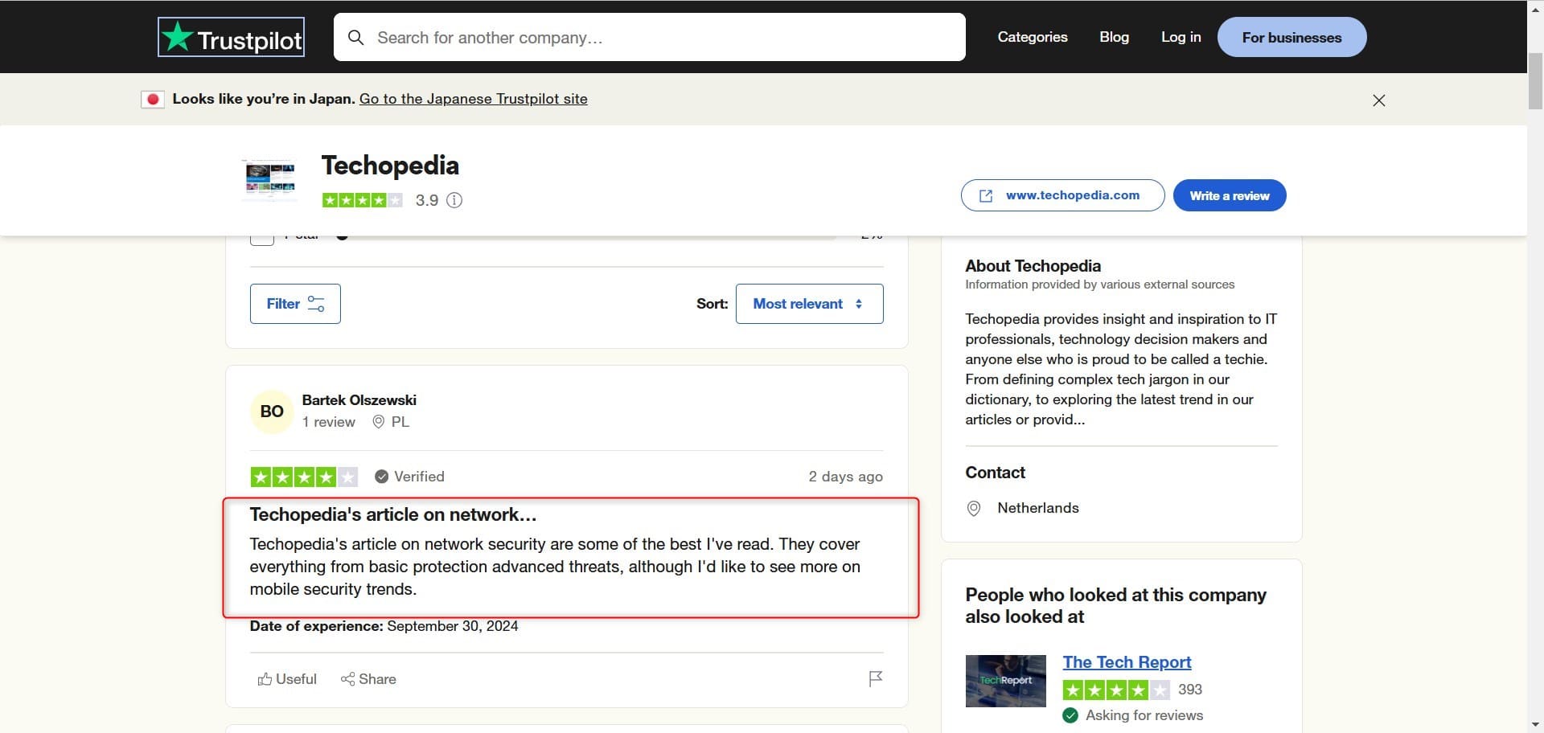
Task: Open the Categories menu
Action: point(1033,37)
